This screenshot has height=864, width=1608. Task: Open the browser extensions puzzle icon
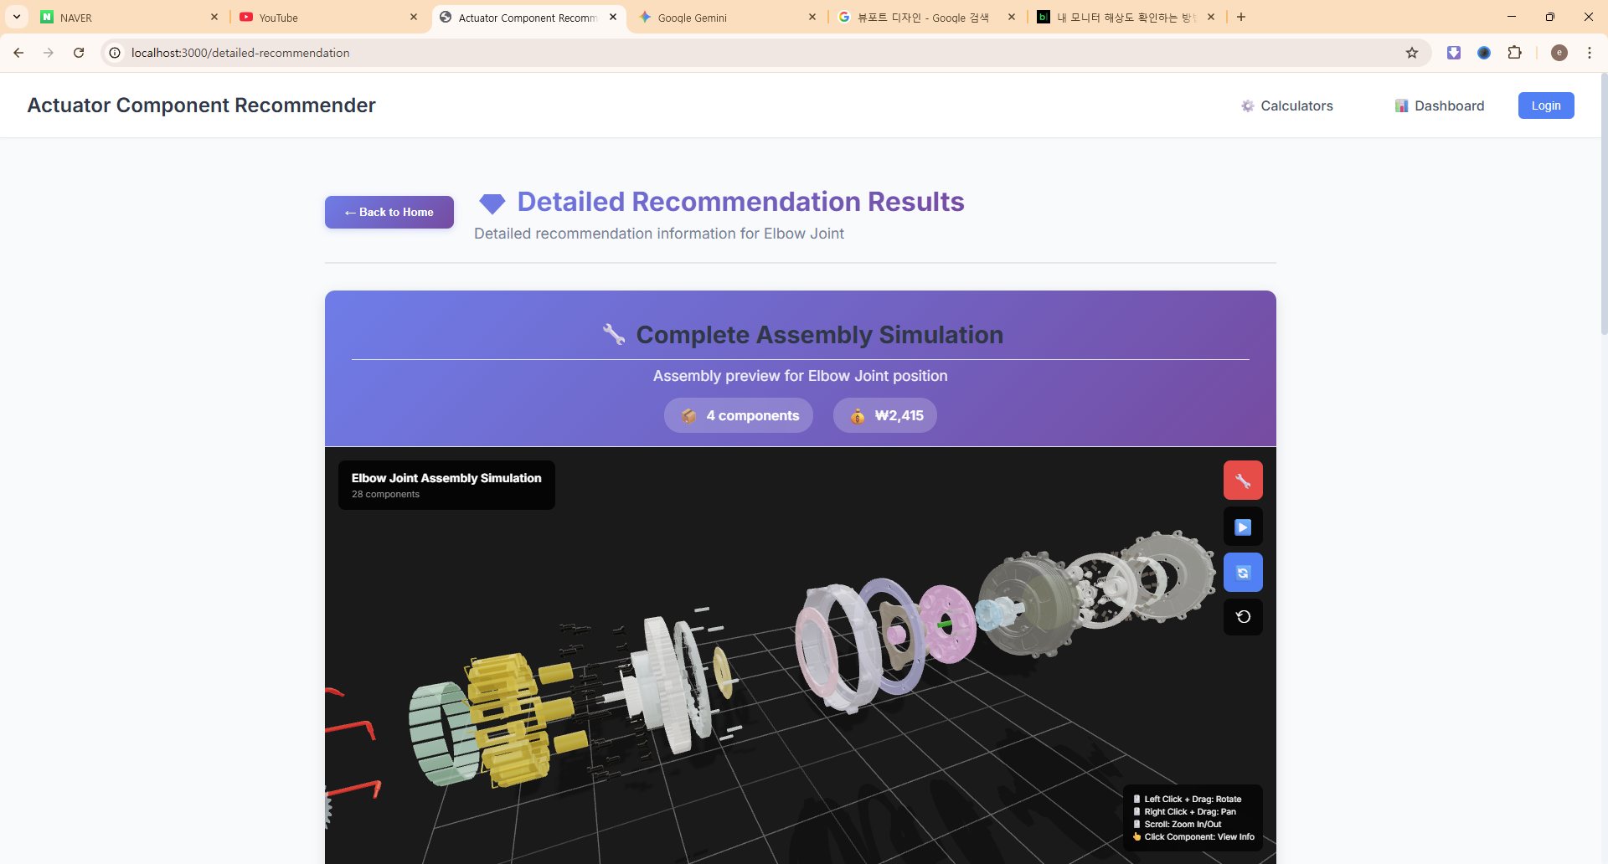[x=1514, y=53]
